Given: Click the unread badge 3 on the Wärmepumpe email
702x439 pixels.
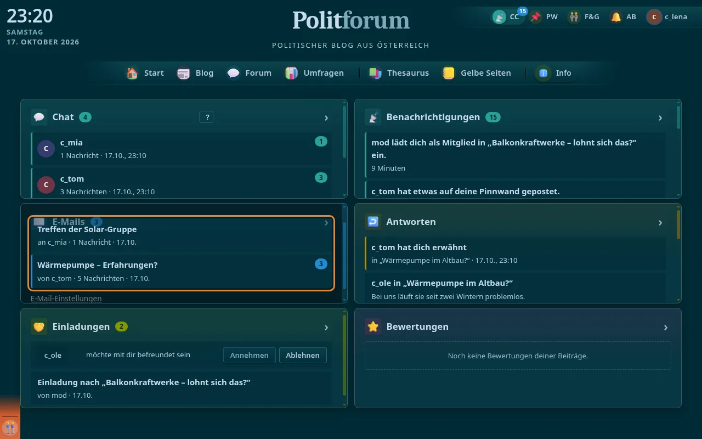Looking at the screenshot, I should [321, 264].
